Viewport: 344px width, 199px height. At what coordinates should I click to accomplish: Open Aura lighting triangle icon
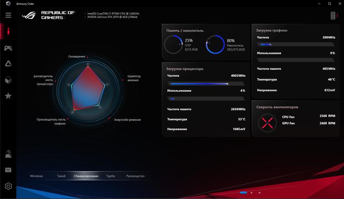(8, 64)
